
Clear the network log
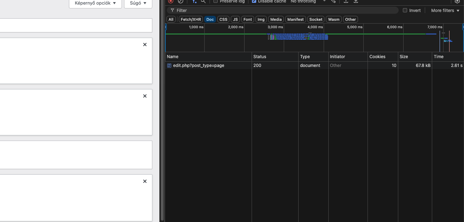[x=181, y=1]
